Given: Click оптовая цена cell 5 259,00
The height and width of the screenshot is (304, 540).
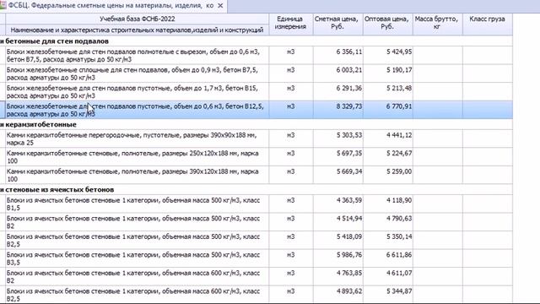Looking at the screenshot, I should 388,175.
